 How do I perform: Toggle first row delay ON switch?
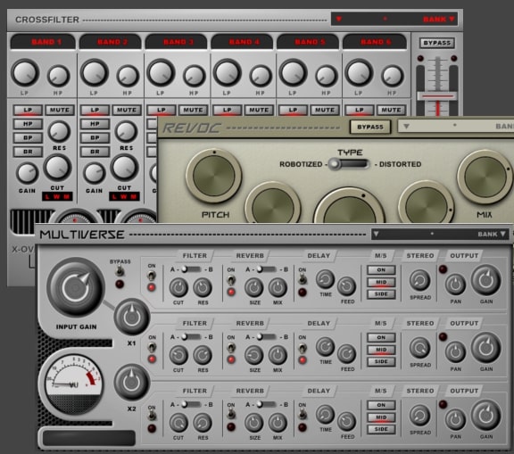click(303, 279)
